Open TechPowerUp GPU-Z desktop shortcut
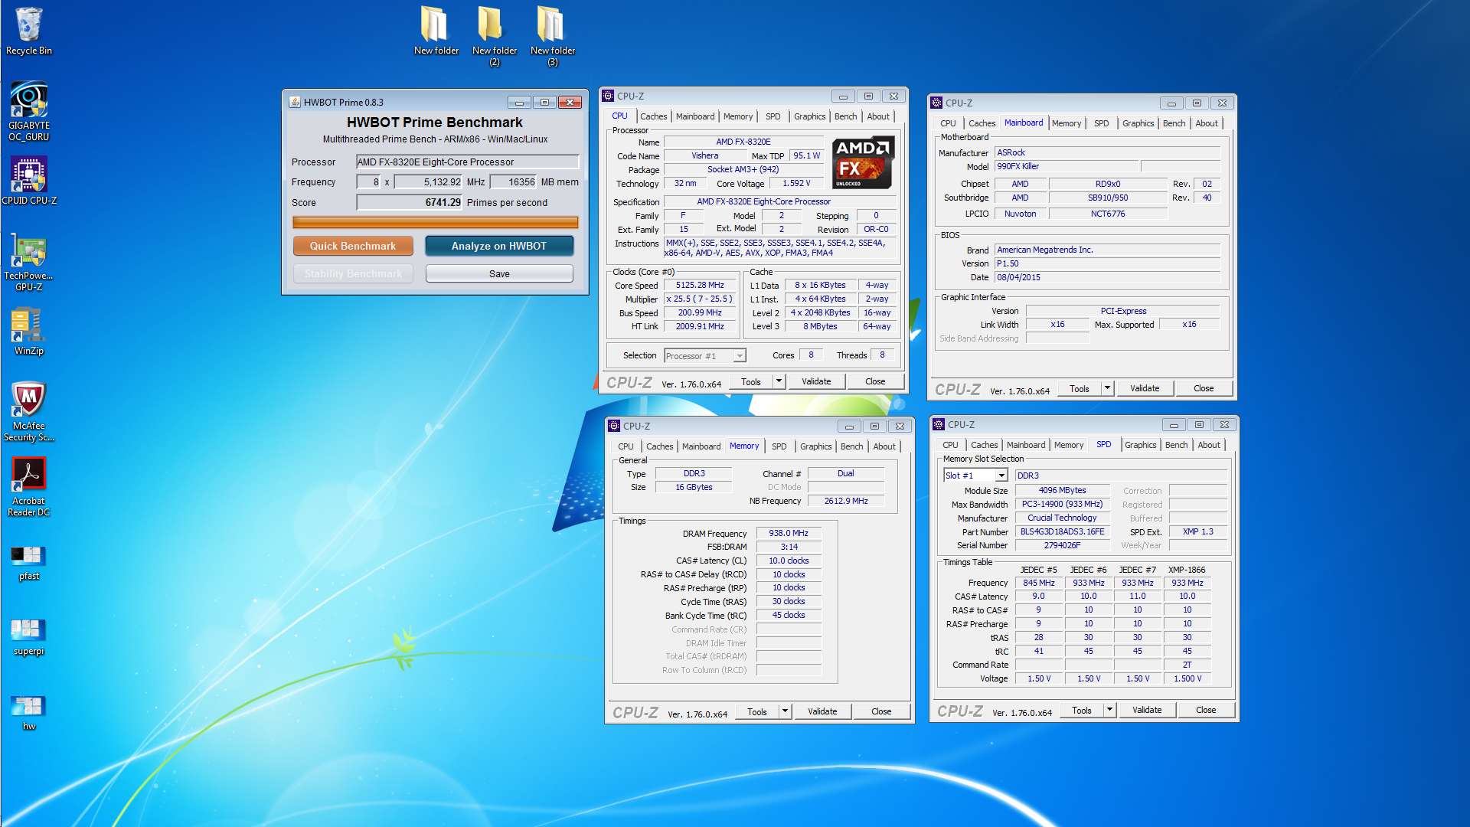 (x=29, y=262)
